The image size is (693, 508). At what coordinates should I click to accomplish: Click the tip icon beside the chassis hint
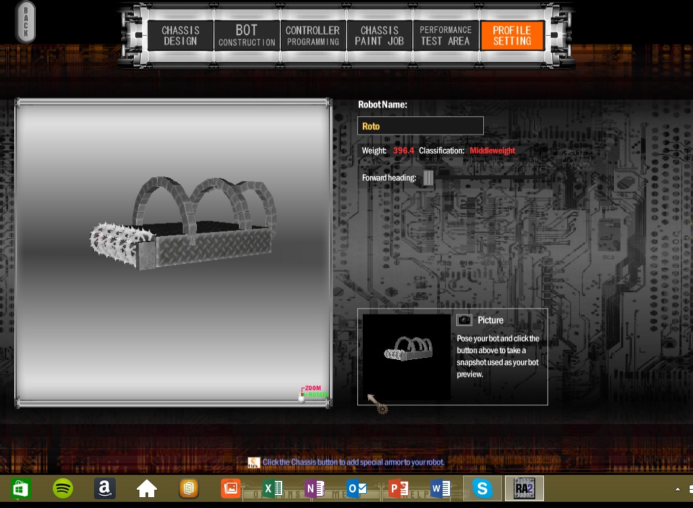254,463
